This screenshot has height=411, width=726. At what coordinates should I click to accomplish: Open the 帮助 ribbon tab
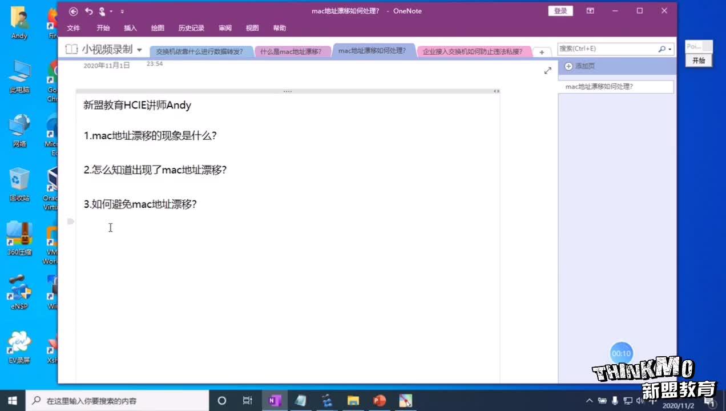280,28
